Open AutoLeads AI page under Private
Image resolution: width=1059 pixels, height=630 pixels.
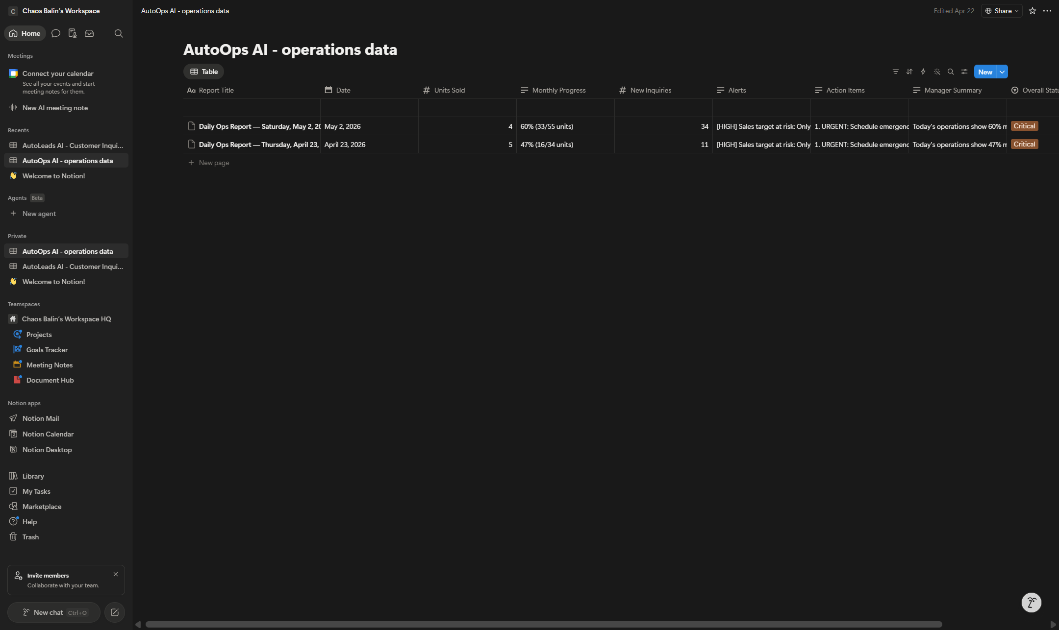coord(66,267)
